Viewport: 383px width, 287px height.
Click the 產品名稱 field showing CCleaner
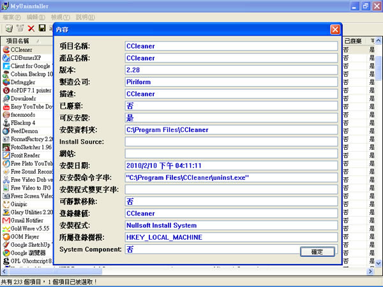231,58
